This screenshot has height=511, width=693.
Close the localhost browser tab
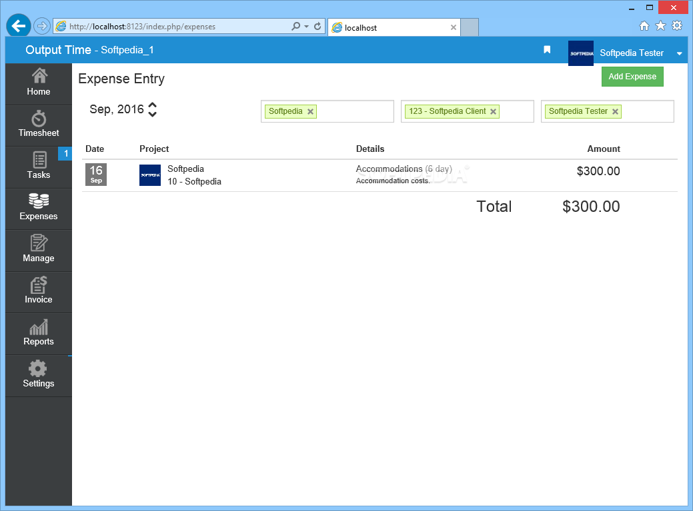[453, 27]
